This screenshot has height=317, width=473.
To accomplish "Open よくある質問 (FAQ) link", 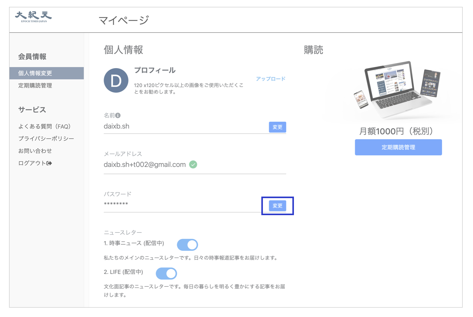I will point(45,126).
